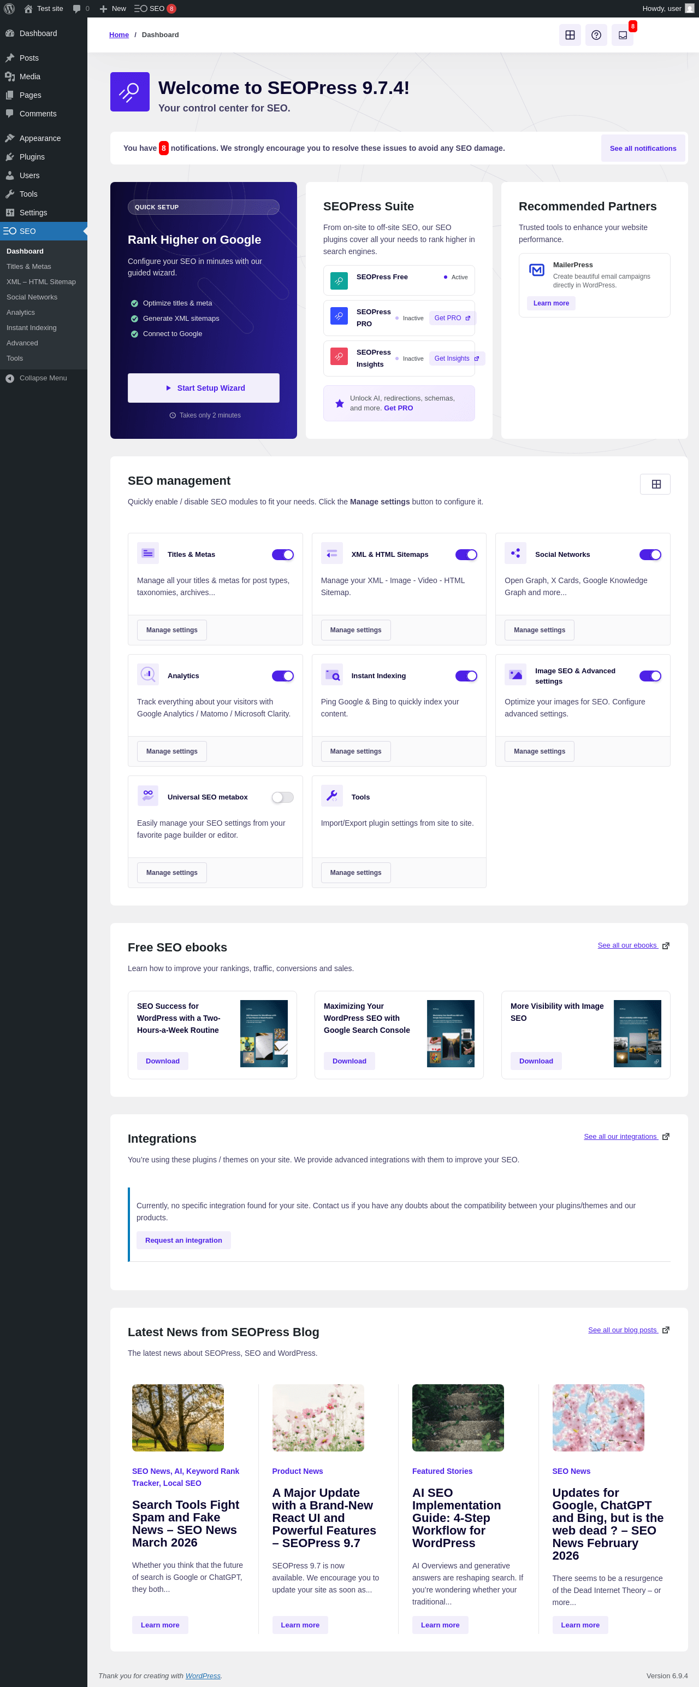
Task: Enable the Universal SEO metabox toggle
Action: coord(283,797)
